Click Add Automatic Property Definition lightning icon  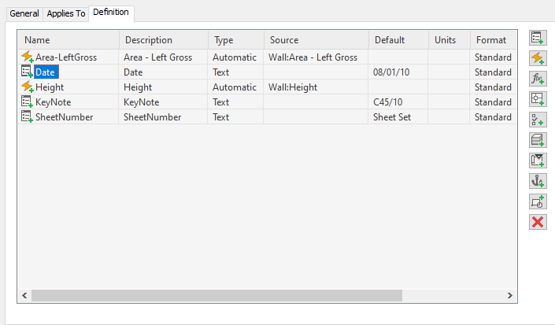(x=538, y=57)
